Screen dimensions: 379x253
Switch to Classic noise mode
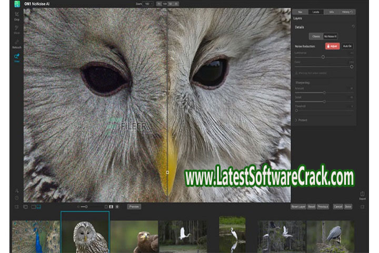click(315, 36)
